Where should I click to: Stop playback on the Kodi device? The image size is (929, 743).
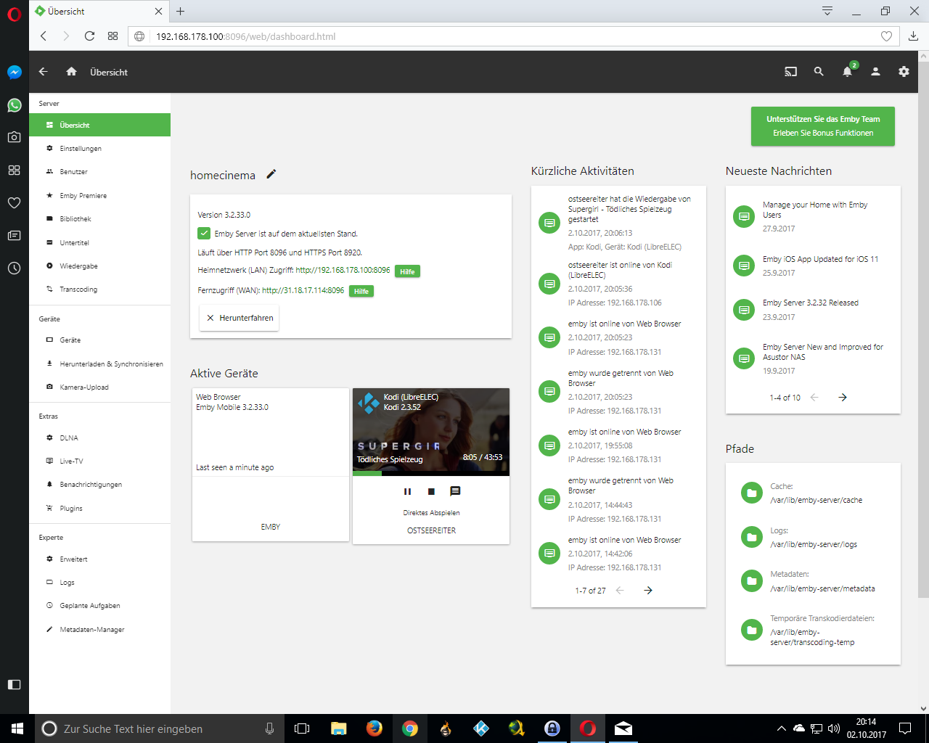coord(431,491)
